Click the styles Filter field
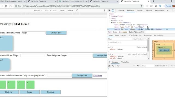This screenshot has width=175, height=98. coord(120,39)
